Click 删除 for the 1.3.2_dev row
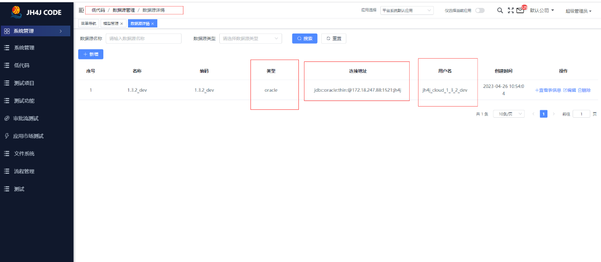This screenshot has width=601, height=262. pos(584,90)
